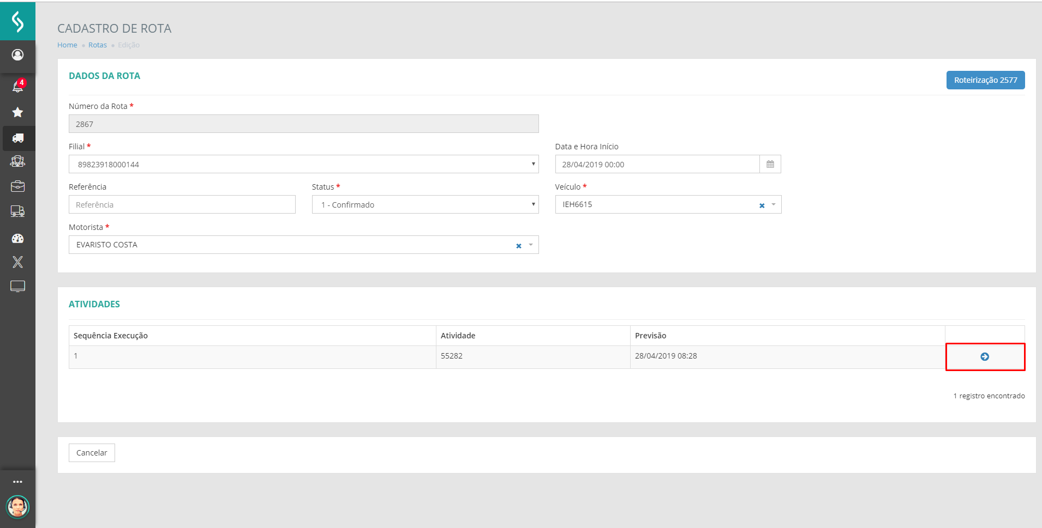Click the favorites star icon in sidebar

click(x=17, y=112)
